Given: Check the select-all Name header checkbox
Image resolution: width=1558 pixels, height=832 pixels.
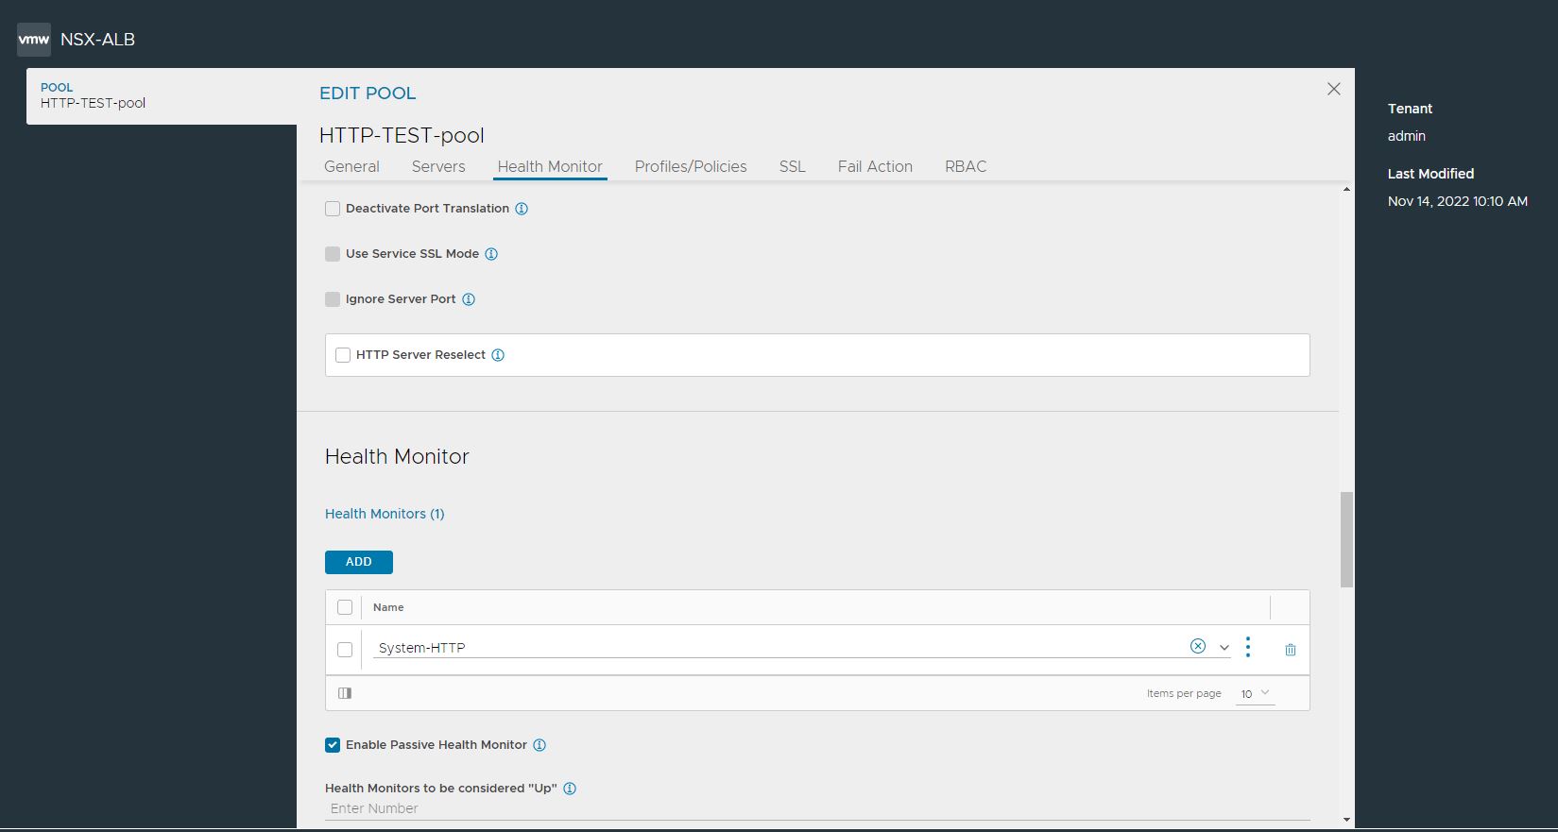Looking at the screenshot, I should coord(345,607).
